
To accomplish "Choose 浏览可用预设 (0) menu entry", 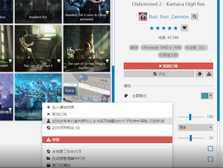I will pyautogui.click(x=107, y=128).
